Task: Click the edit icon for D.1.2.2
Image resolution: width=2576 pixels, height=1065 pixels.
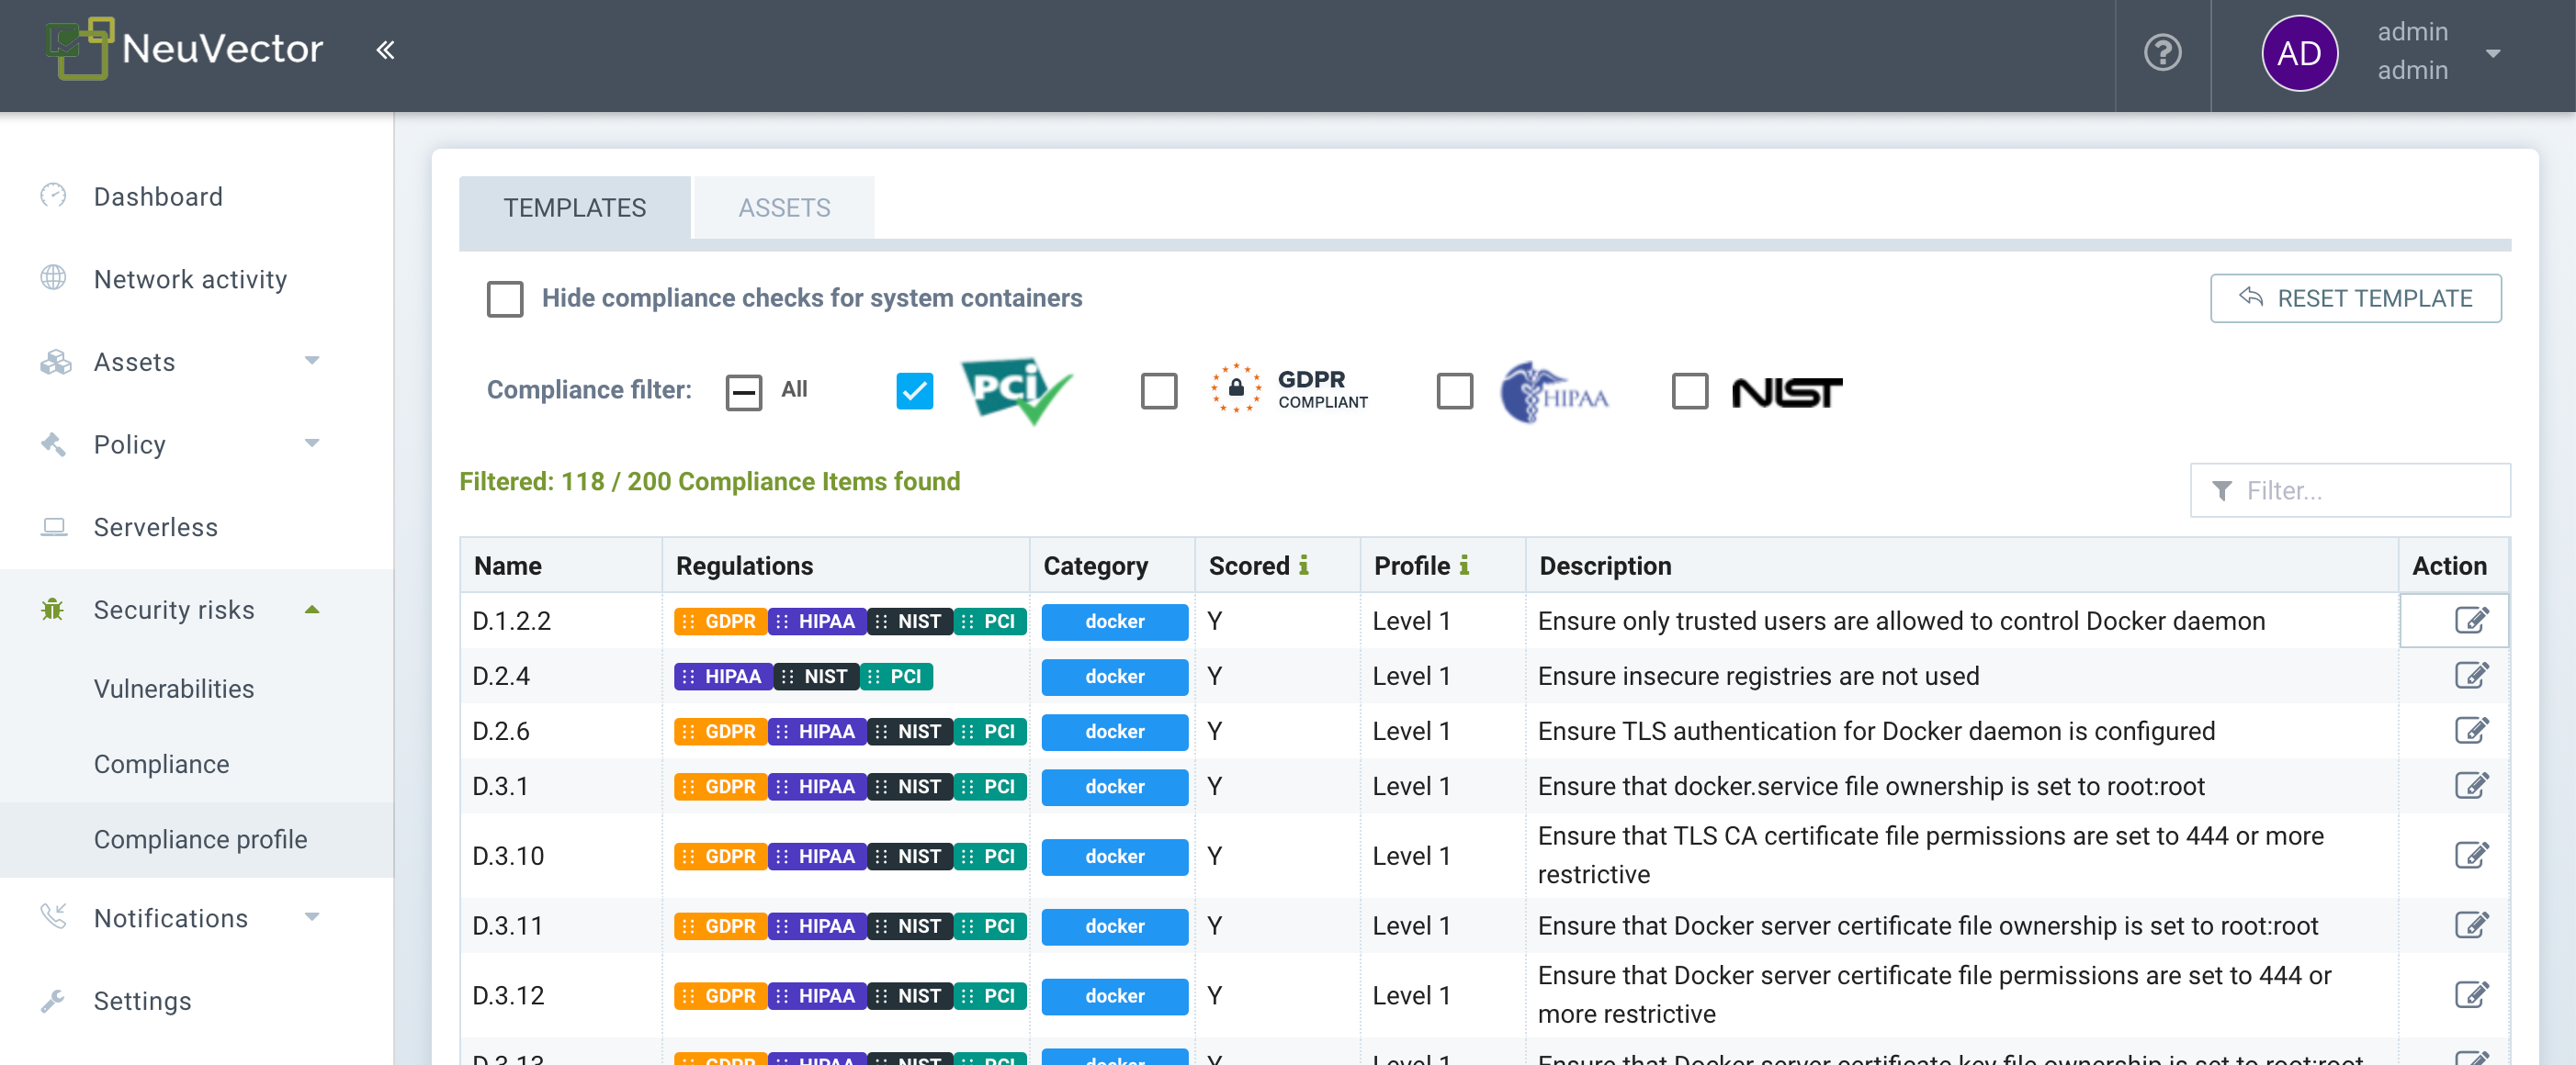Action: (x=2470, y=621)
